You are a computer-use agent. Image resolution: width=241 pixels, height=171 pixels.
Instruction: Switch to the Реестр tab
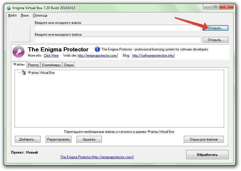click(33, 65)
